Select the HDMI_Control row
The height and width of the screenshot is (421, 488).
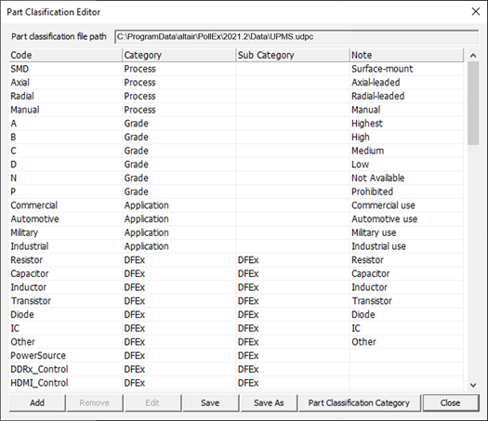[236, 383]
